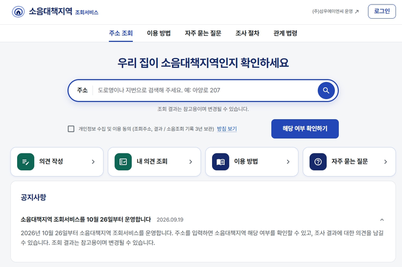
Task: Select the 주소 조회 tab
Action: coord(121,33)
